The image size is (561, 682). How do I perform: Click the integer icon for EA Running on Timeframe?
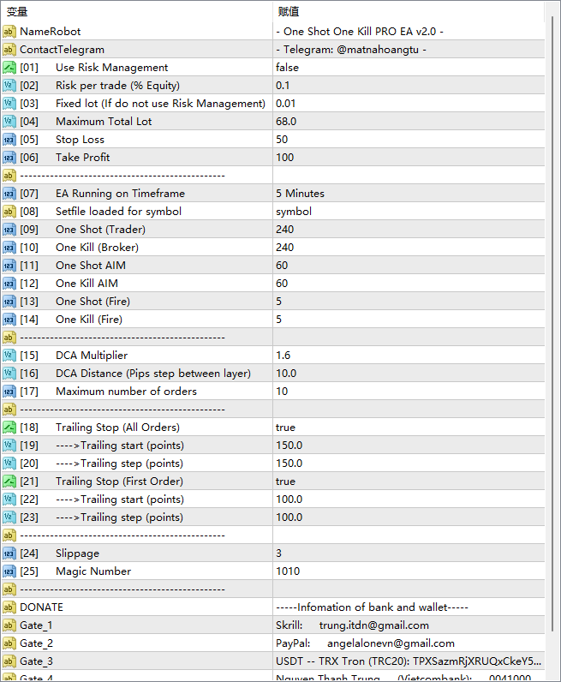coord(9,193)
